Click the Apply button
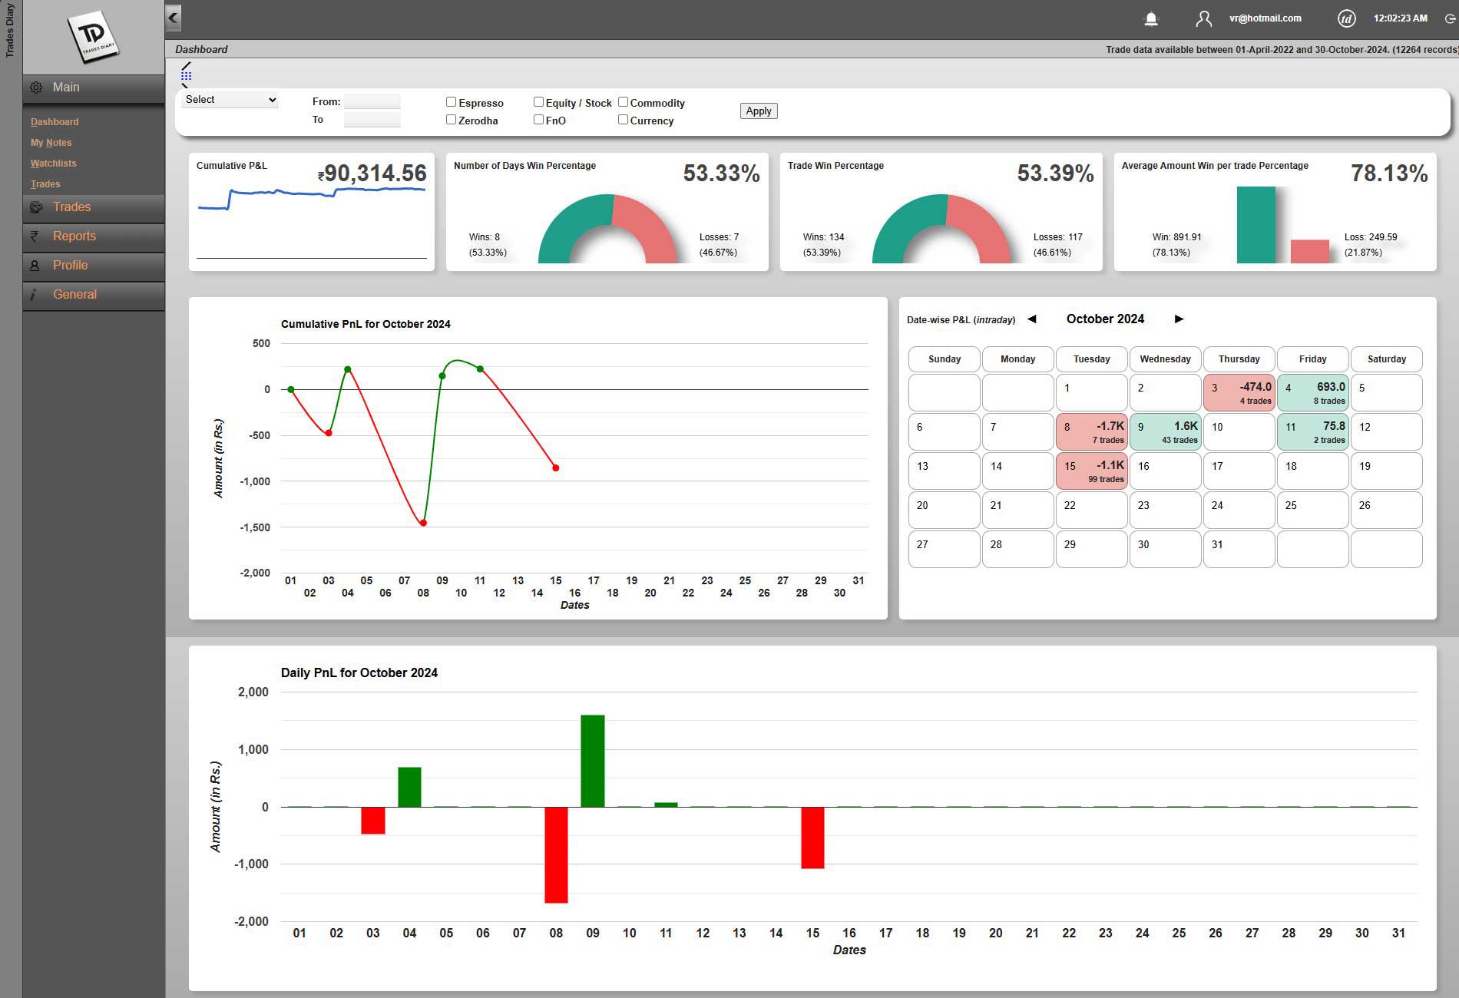 click(x=759, y=111)
